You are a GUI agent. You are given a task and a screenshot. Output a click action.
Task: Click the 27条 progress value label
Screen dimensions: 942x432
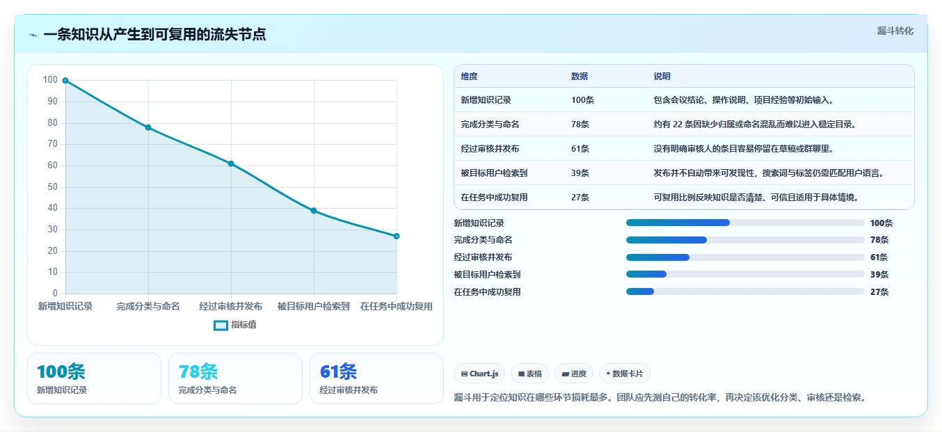(x=879, y=292)
